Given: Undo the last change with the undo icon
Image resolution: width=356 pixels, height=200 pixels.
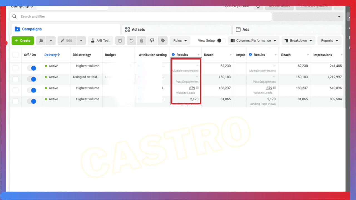Looking at the screenshot, I should pyautogui.click(x=132, y=41).
